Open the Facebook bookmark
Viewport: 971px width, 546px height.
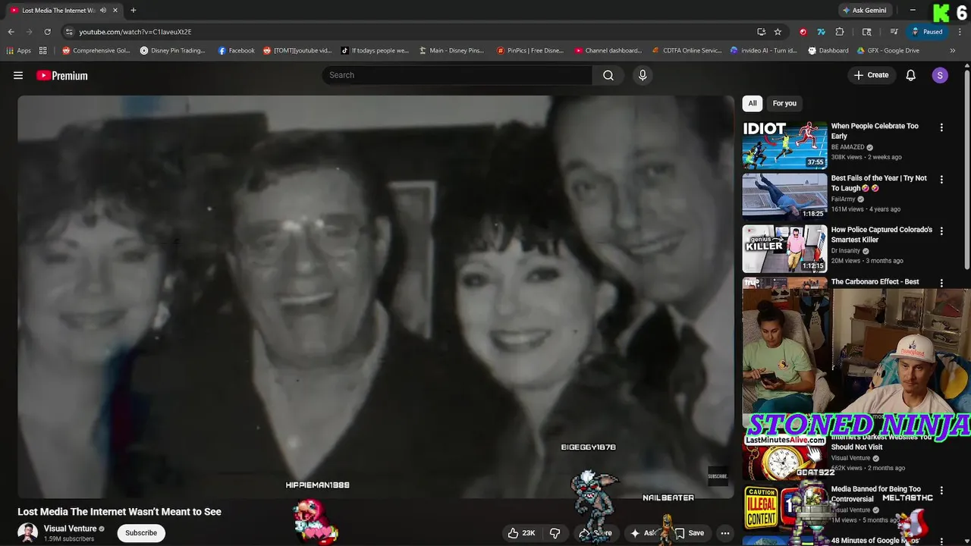tap(236, 51)
